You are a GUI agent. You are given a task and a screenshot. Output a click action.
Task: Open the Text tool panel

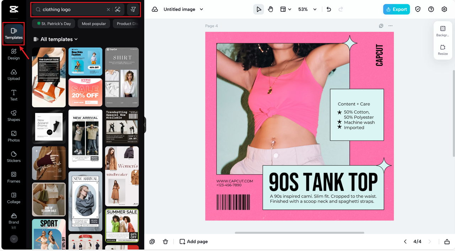[14, 95]
